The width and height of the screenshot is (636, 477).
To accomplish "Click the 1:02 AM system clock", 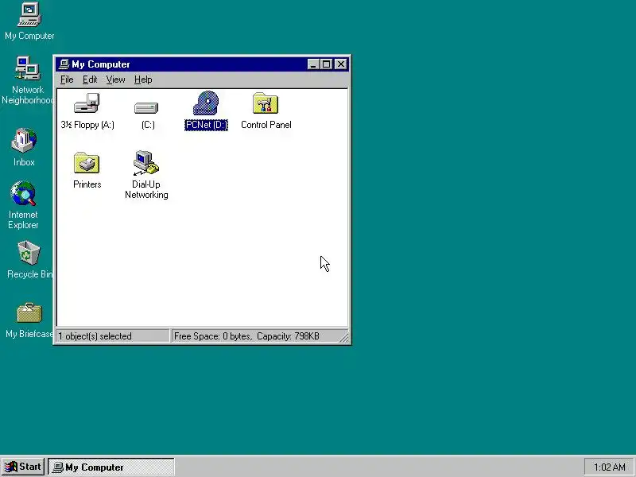I will [x=609, y=467].
